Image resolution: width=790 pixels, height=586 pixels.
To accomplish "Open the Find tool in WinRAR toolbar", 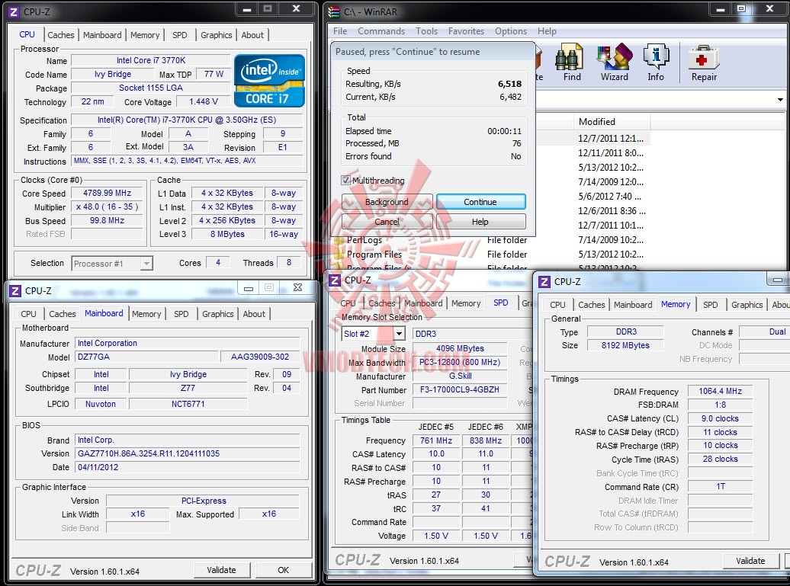I will 571,62.
